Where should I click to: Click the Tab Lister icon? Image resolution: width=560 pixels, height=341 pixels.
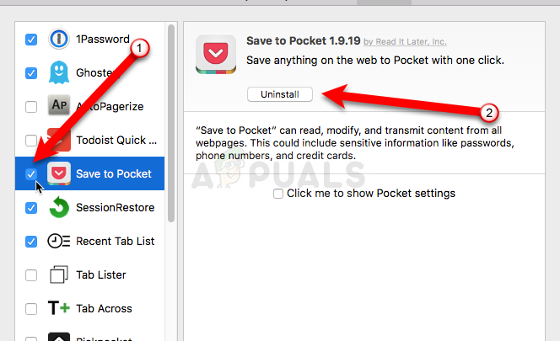59,274
